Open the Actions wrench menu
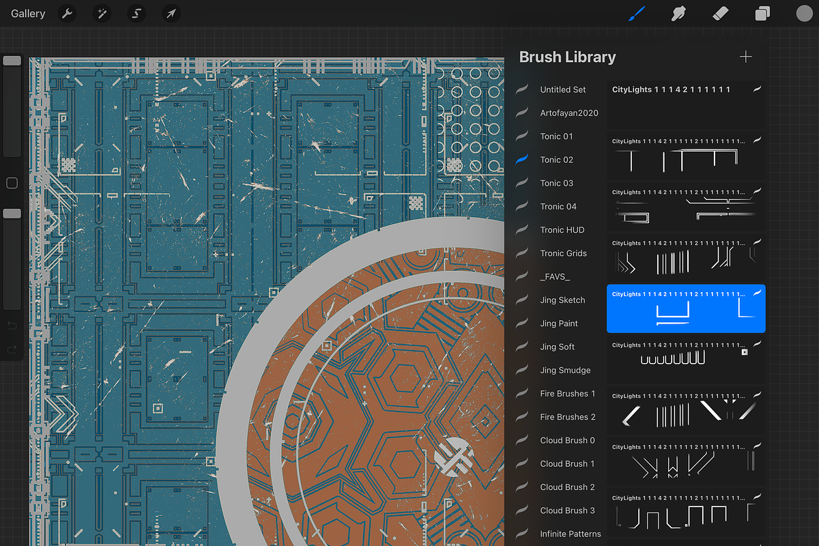 point(66,14)
